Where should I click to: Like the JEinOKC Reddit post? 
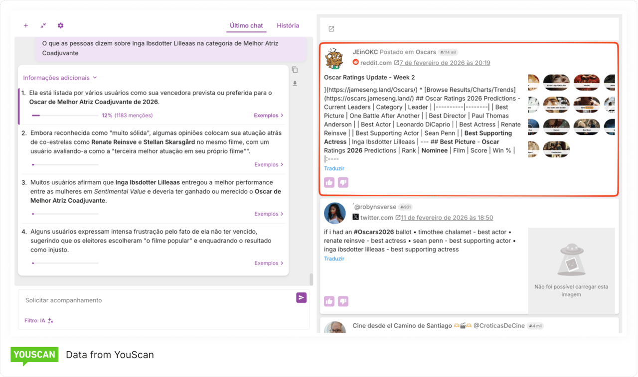pos(329,182)
